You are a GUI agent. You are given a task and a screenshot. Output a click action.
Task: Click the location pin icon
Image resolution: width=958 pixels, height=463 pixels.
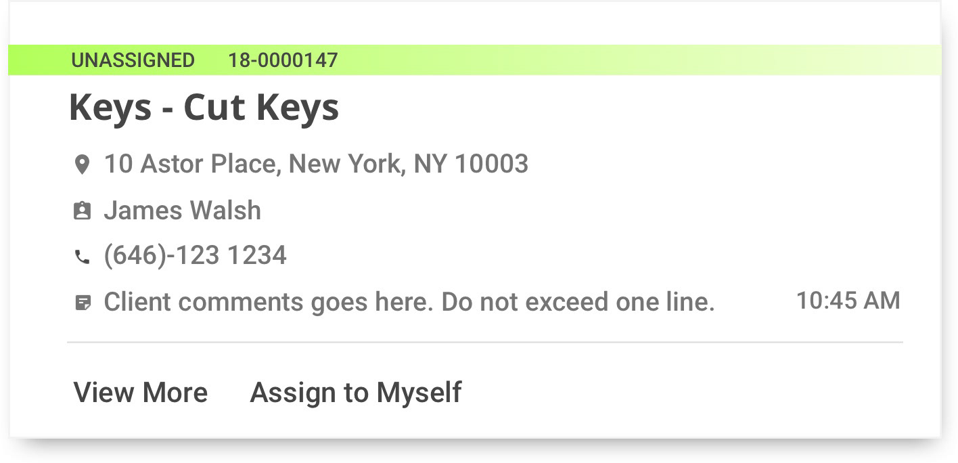(82, 164)
